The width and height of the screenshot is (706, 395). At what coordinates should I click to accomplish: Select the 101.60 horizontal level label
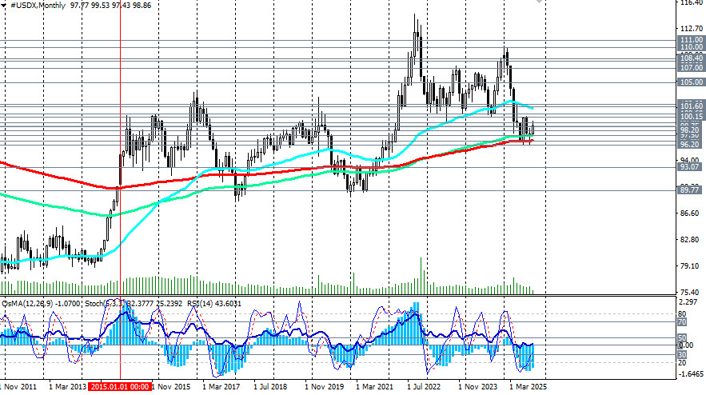tap(692, 106)
